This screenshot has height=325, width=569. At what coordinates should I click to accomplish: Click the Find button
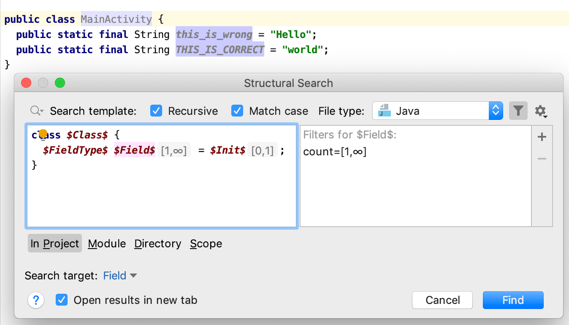(x=513, y=300)
